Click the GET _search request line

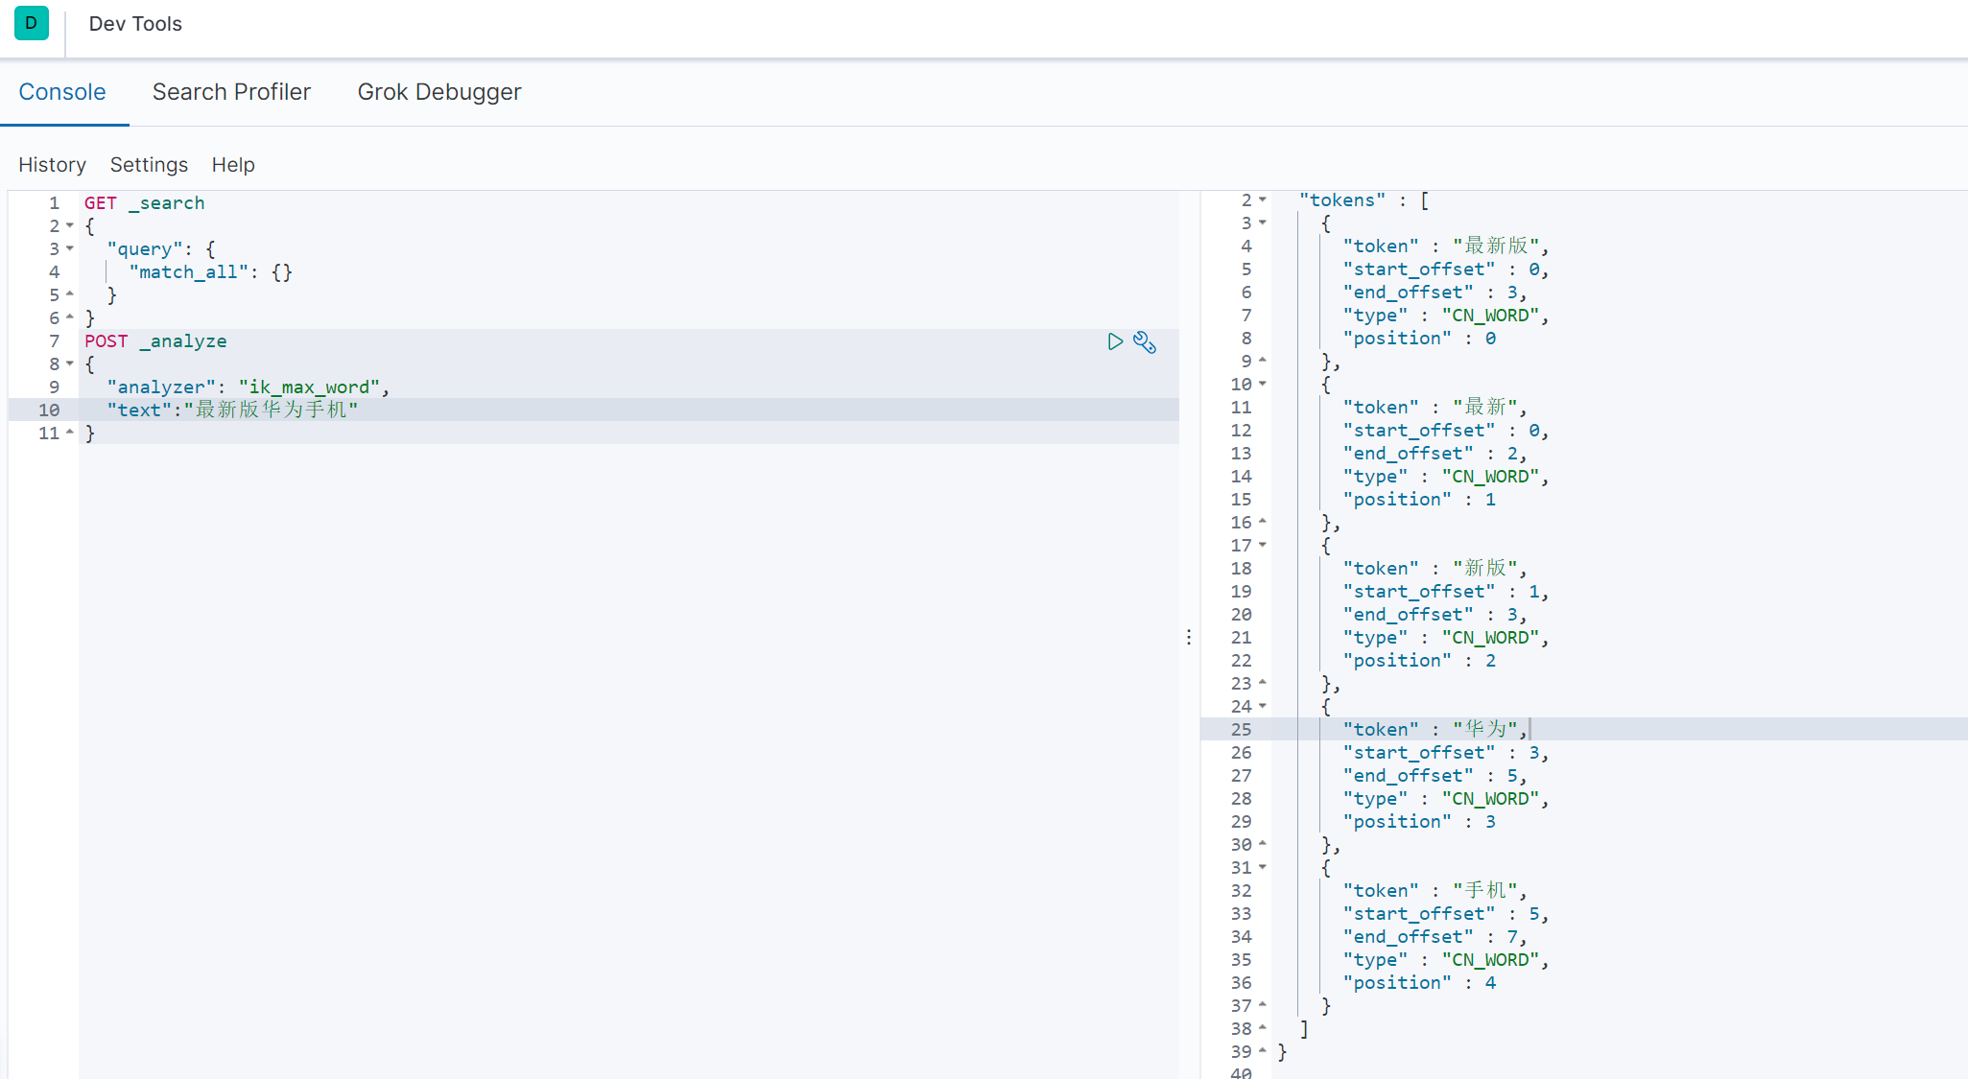pyautogui.click(x=144, y=203)
